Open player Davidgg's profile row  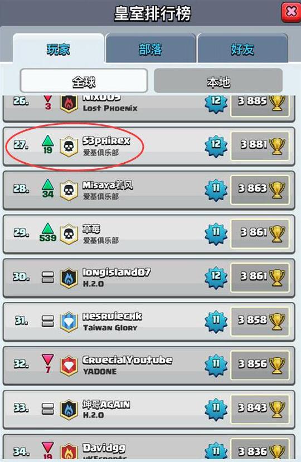coord(149,448)
